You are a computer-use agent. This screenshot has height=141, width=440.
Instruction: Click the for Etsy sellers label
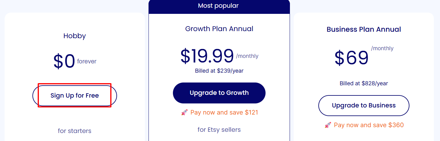coord(219,130)
